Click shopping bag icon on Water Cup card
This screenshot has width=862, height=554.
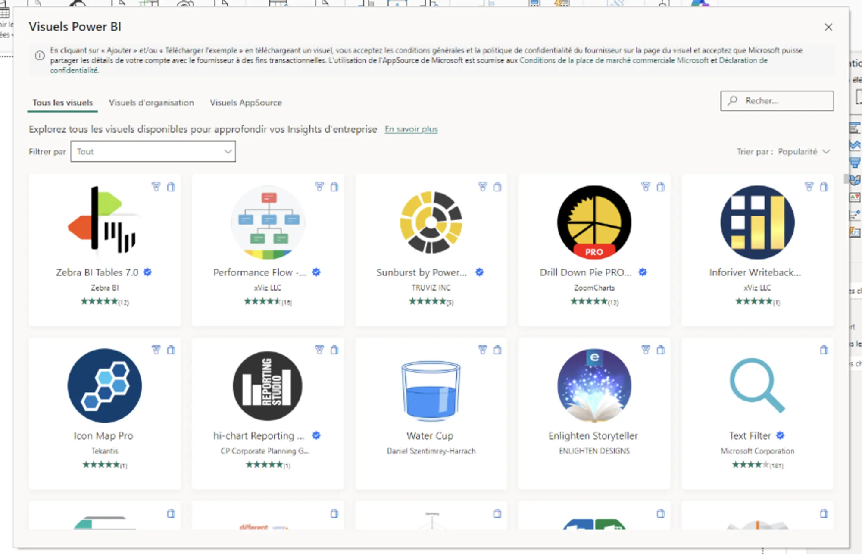tap(497, 350)
